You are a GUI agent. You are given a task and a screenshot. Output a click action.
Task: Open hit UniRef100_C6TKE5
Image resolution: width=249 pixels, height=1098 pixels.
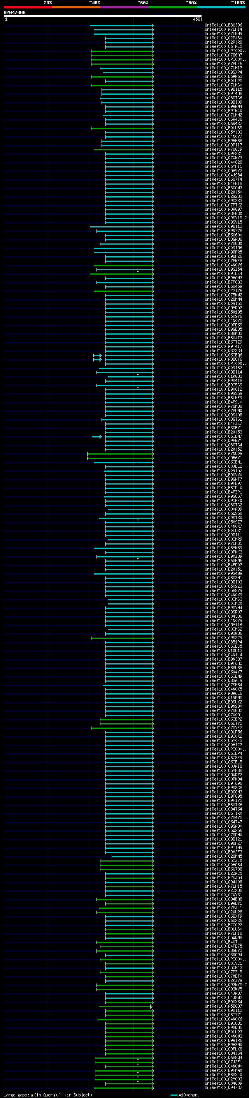coord(223,46)
